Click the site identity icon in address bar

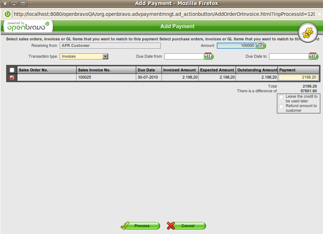coord(8,14)
